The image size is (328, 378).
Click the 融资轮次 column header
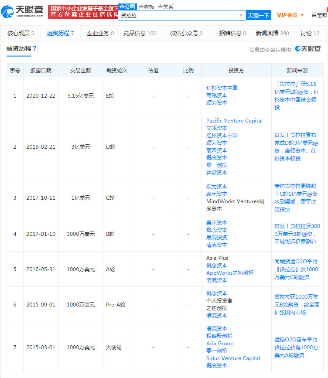pyautogui.click(x=117, y=70)
